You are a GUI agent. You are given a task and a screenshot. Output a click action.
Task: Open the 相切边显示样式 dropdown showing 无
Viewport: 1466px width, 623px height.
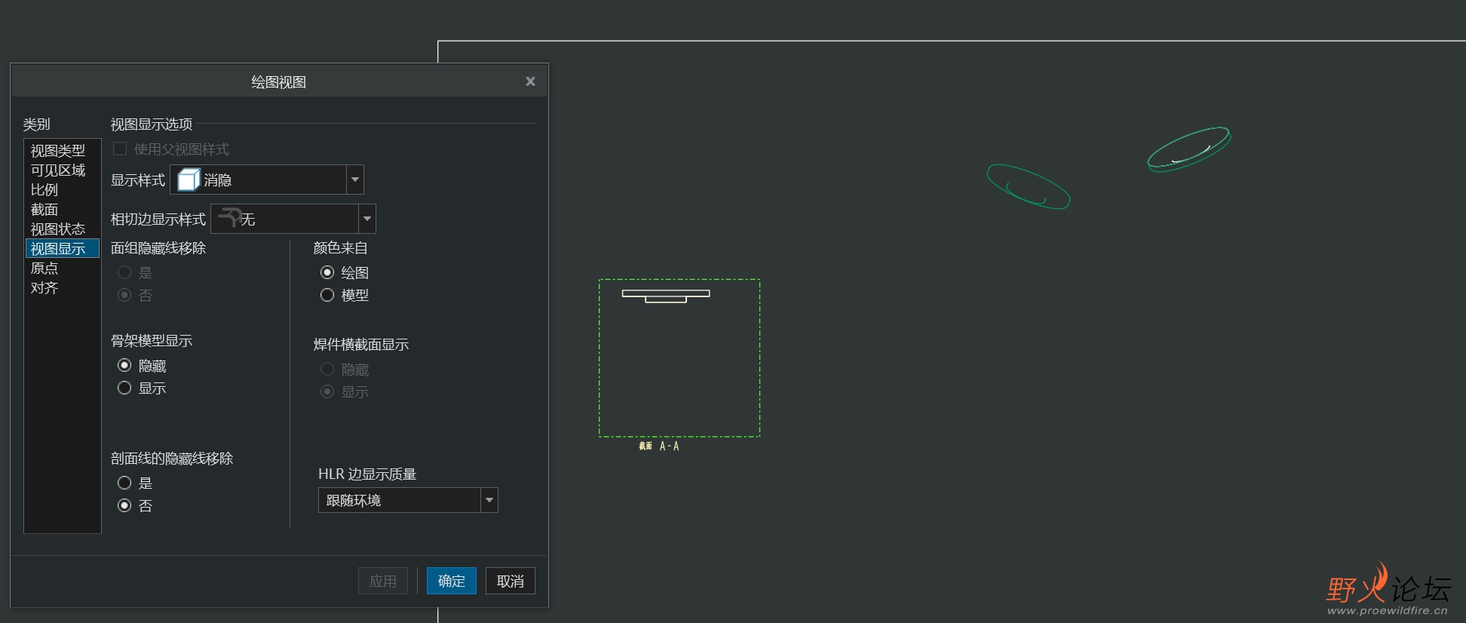click(x=293, y=219)
